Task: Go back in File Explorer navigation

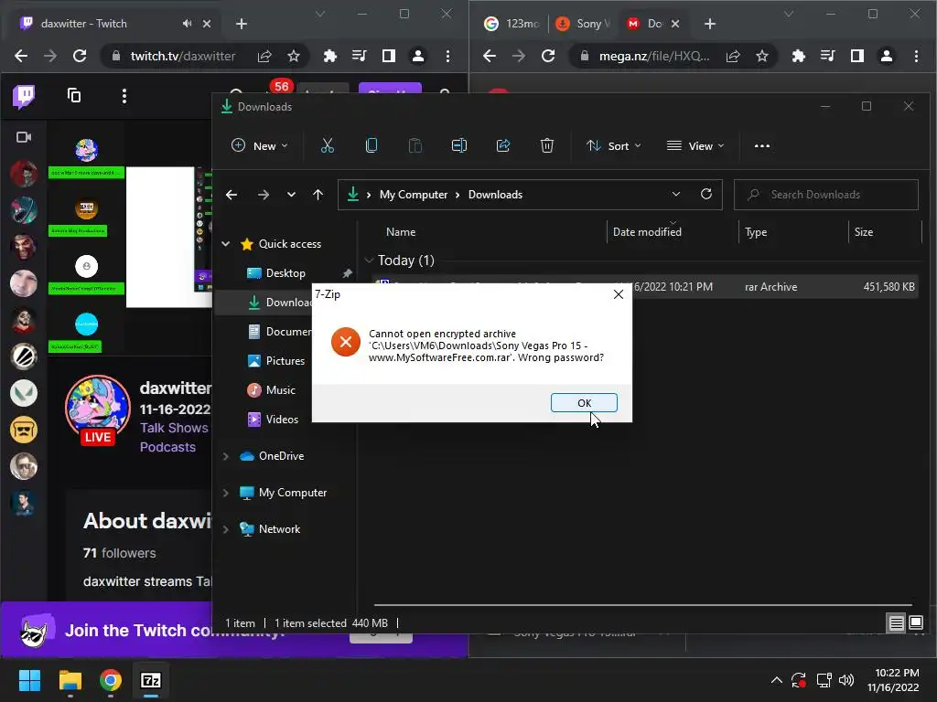Action: click(232, 195)
